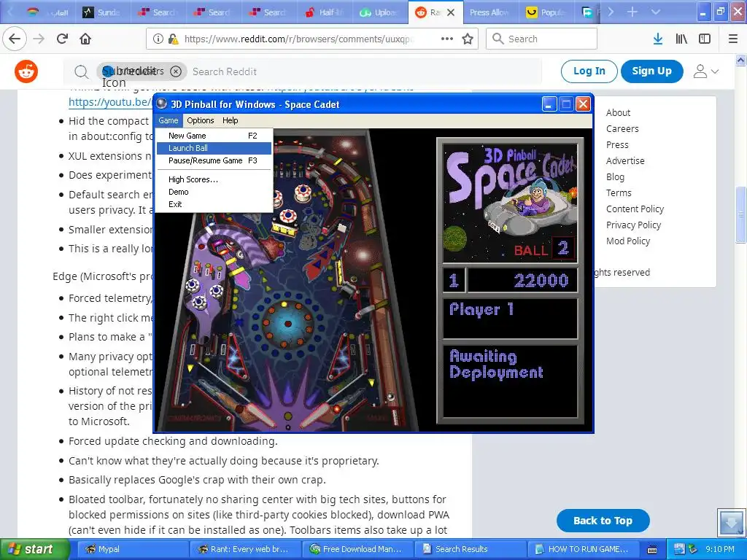Start Demo from the Game menu

pos(214,192)
